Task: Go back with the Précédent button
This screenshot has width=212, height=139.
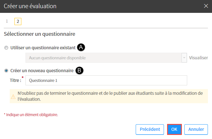Action: (x=150, y=129)
